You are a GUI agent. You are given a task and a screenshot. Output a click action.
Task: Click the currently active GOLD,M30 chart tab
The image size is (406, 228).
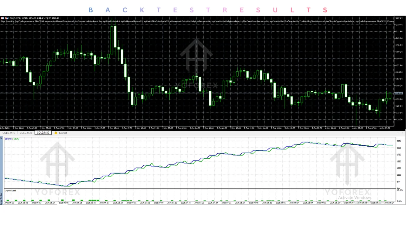coord(43,133)
